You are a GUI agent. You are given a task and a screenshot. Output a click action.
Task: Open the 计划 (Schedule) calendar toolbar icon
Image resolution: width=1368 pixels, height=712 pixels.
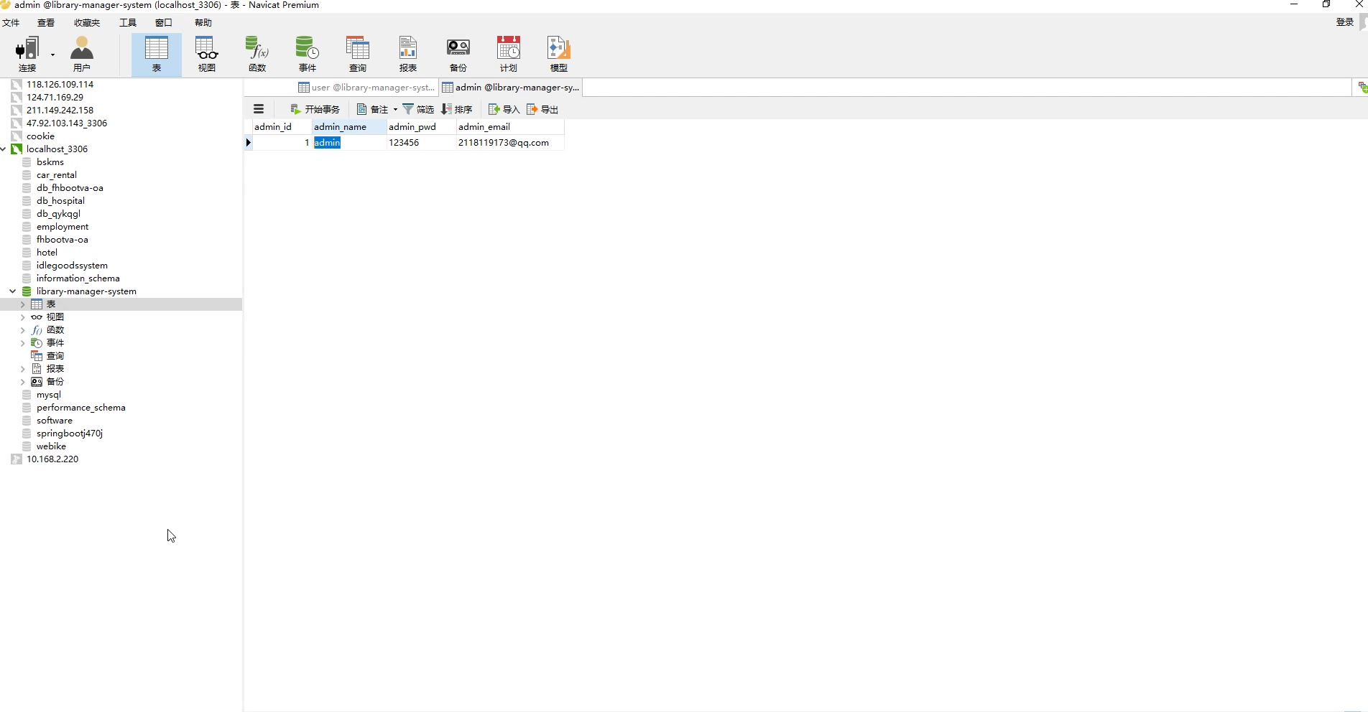tap(509, 55)
